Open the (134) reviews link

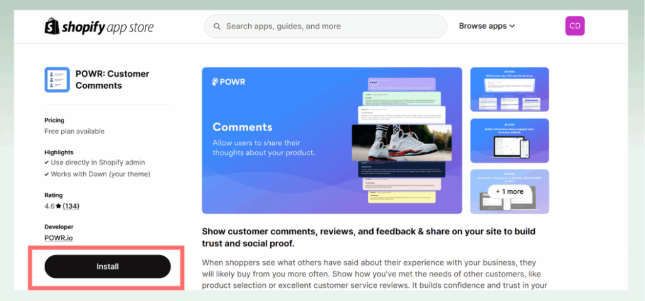71,206
